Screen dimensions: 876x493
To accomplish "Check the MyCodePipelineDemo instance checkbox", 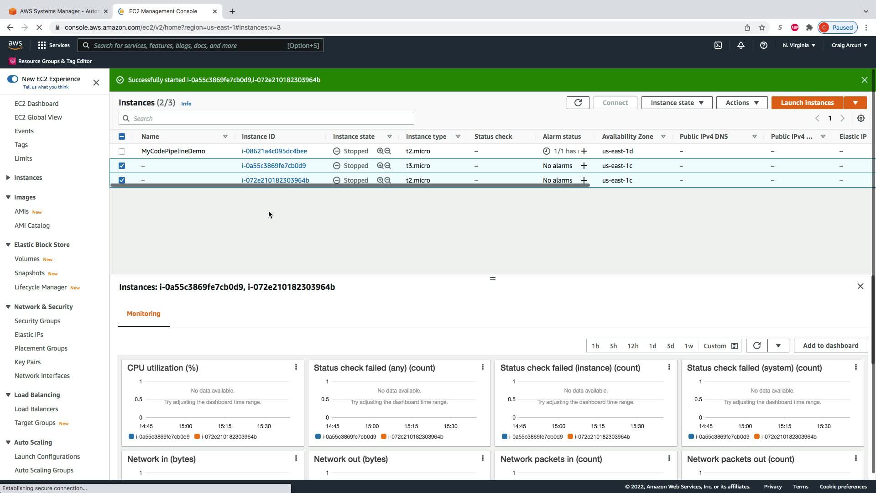I will coord(122,151).
